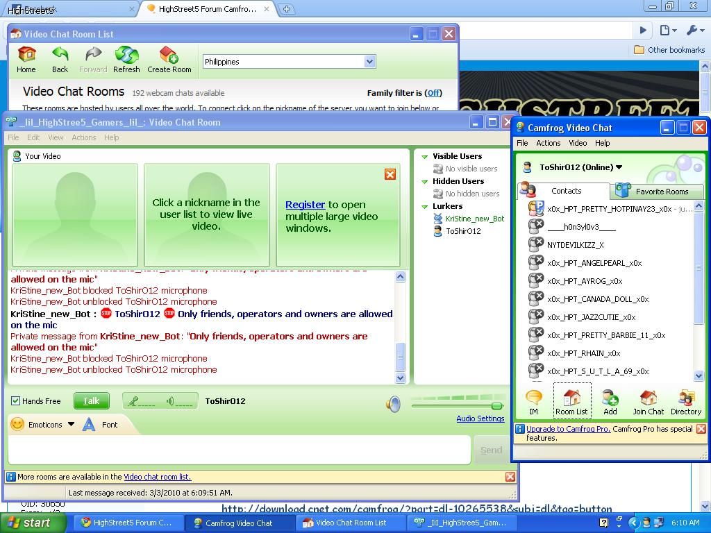Viewport: 711px width, 533px height.
Task: Click the Contacts tab people icon
Action: tap(528, 189)
